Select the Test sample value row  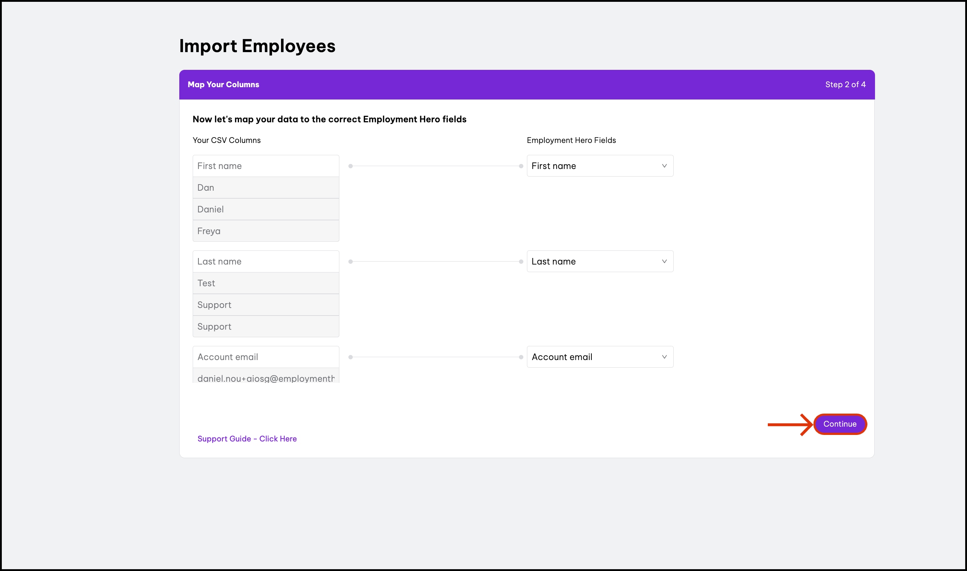click(x=266, y=283)
